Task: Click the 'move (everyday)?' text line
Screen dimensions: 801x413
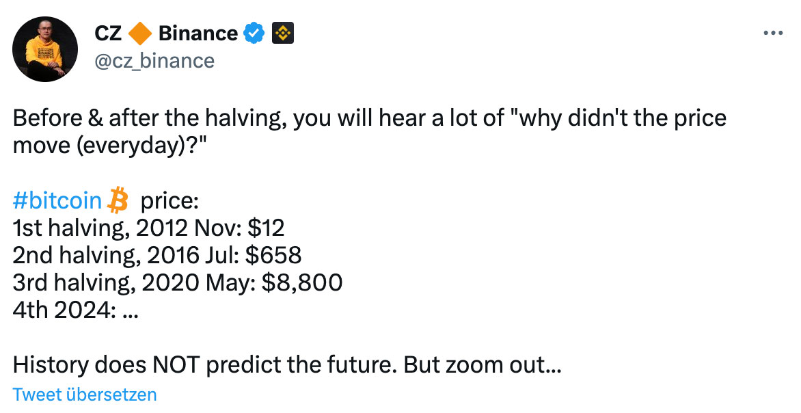Action: [x=109, y=146]
